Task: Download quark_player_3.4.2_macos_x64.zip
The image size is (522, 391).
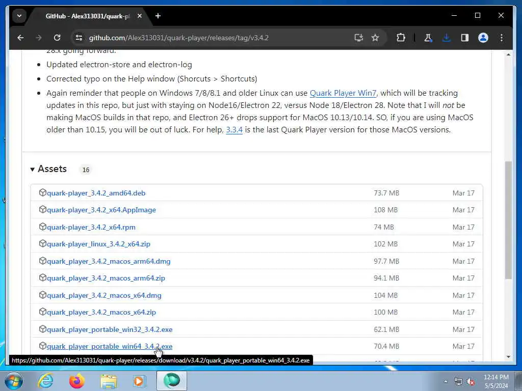Action: tap(101, 312)
